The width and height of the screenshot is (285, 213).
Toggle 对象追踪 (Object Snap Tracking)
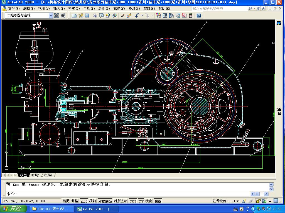pyautogui.click(x=120, y=201)
